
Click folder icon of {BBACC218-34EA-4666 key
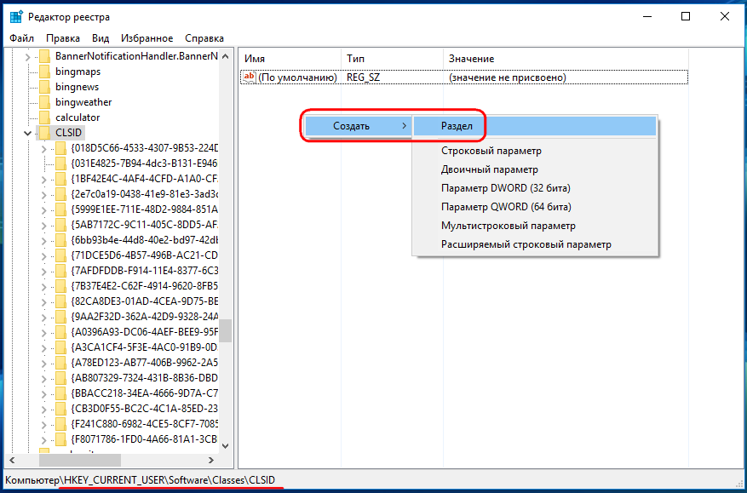(x=60, y=393)
